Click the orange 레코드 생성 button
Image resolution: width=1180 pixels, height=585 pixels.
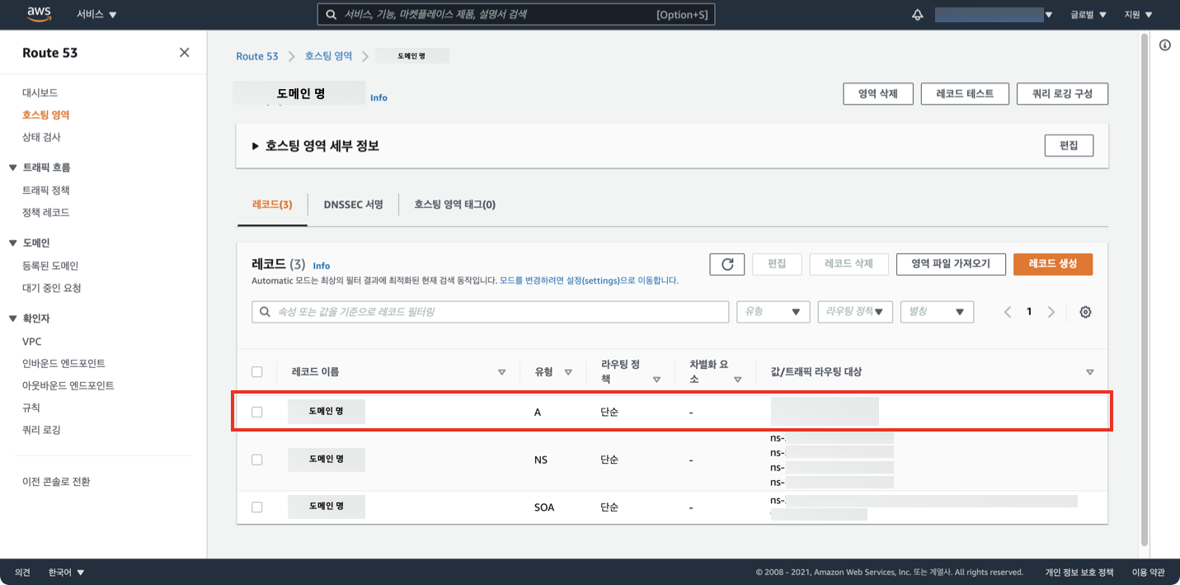click(1053, 264)
